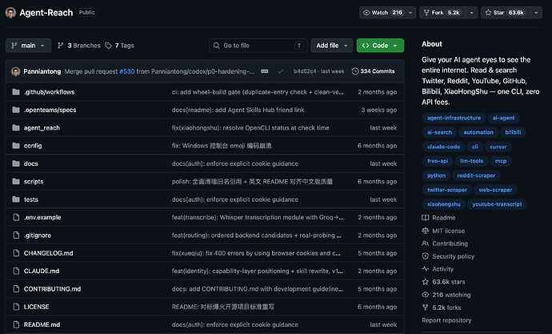Screen dimensions: 552x334
Task: Click the file icon for .gitignore
Action: tap(16, 235)
